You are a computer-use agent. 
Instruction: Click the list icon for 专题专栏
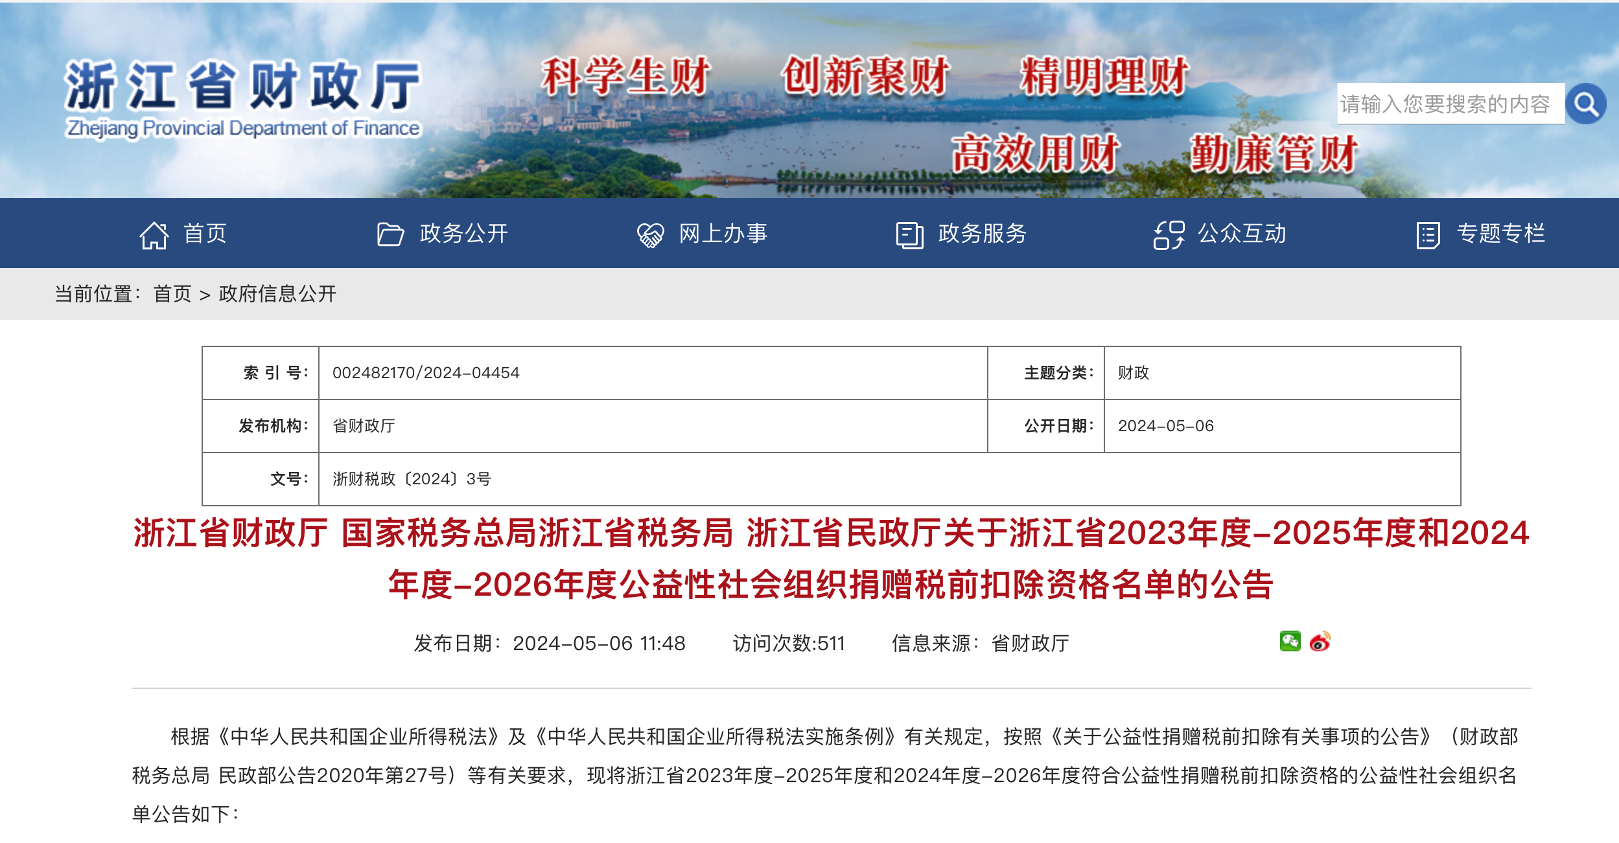1428,234
